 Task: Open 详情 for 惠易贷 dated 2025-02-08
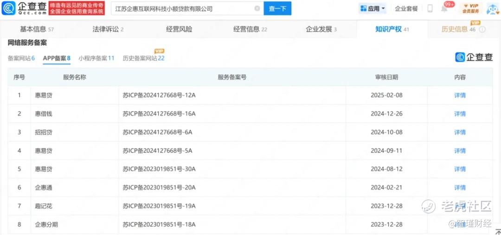pyautogui.click(x=460, y=95)
